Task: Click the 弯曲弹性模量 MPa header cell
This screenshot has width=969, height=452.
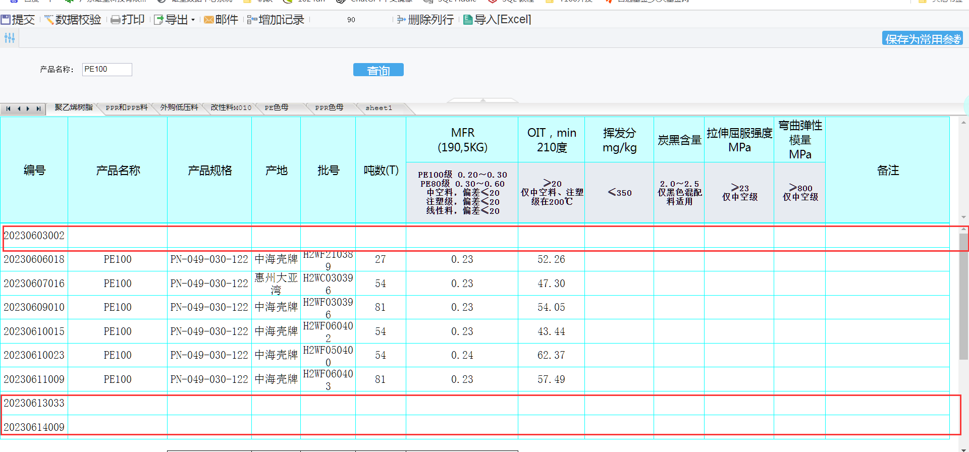Action: [800, 140]
